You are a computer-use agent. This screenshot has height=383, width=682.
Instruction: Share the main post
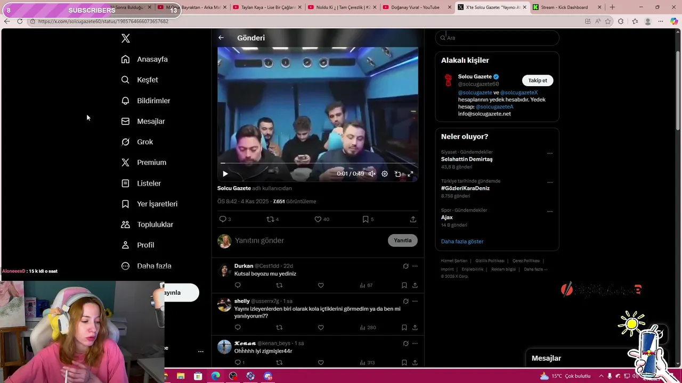413,219
